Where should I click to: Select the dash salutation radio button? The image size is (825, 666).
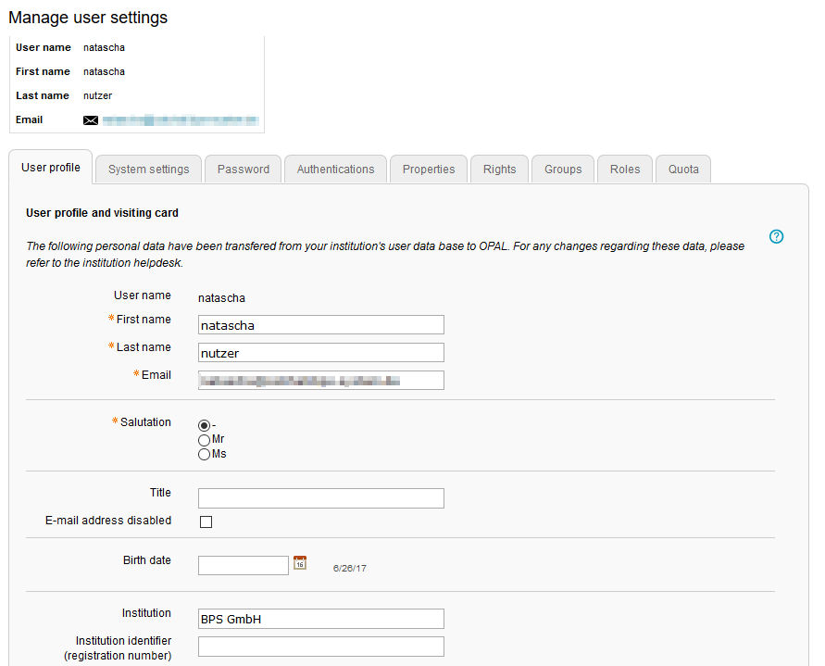click(205, 425)
